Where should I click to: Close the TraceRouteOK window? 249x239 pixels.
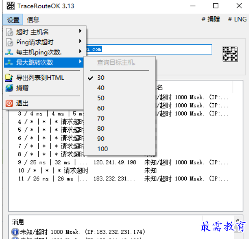coord(239,6)
